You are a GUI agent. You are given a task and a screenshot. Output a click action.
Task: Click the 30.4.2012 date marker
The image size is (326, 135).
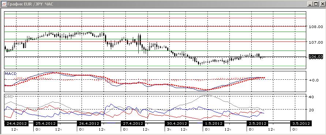(x=176, y=123)
